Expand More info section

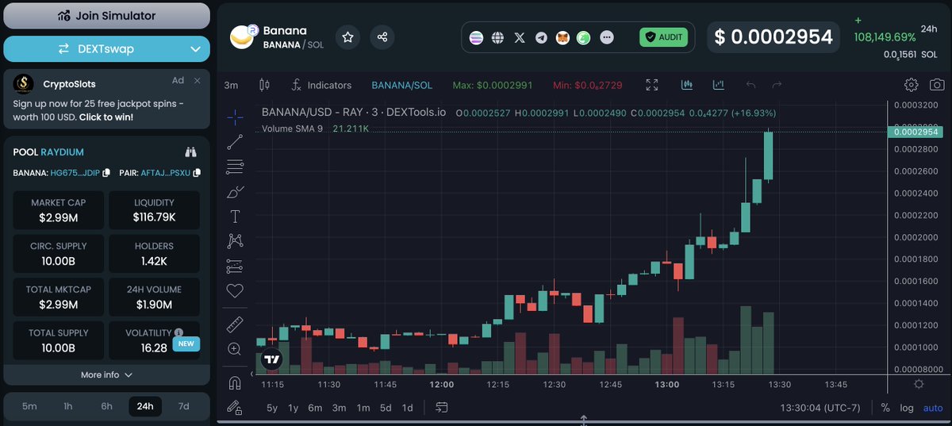(107, 374)
